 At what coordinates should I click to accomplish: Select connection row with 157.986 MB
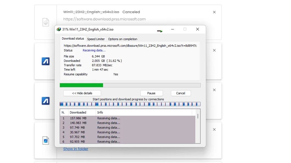pyautogui.click(x=128, y=118)
